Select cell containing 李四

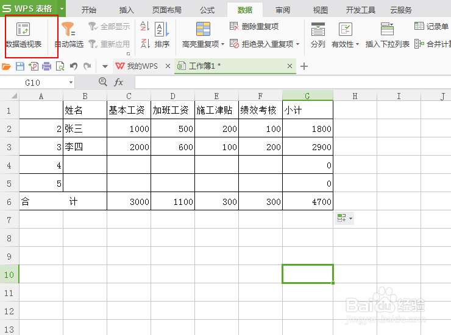(x=85, y=147)
